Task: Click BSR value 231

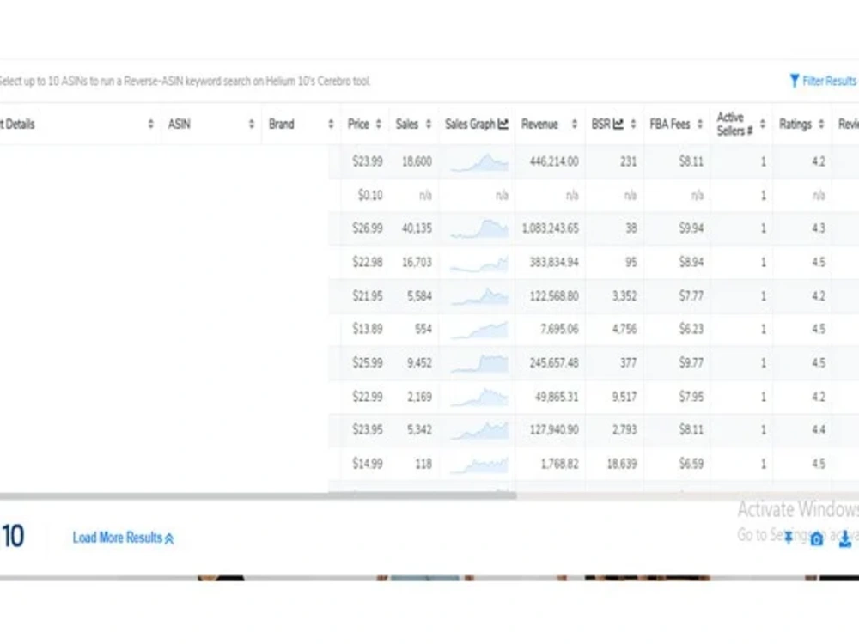Action: click(x=629, y=161)
